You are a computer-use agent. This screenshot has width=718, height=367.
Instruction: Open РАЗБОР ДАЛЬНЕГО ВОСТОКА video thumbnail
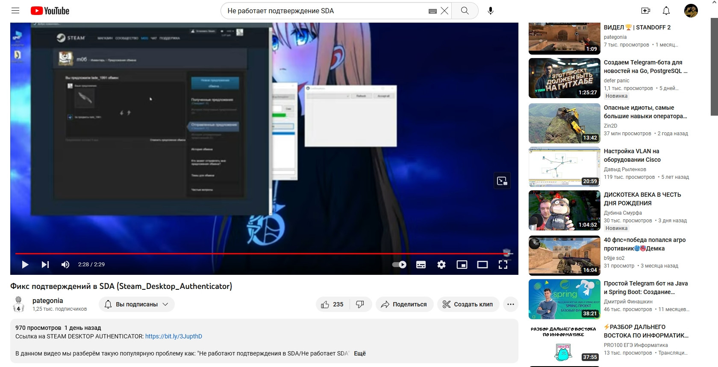[x=564, y=343]
